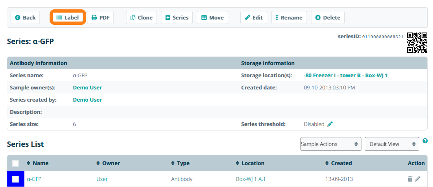Viewport: 433px width, 187px height.
Task: Rename the series with Rename button
Action: click(x=289, y=17)
